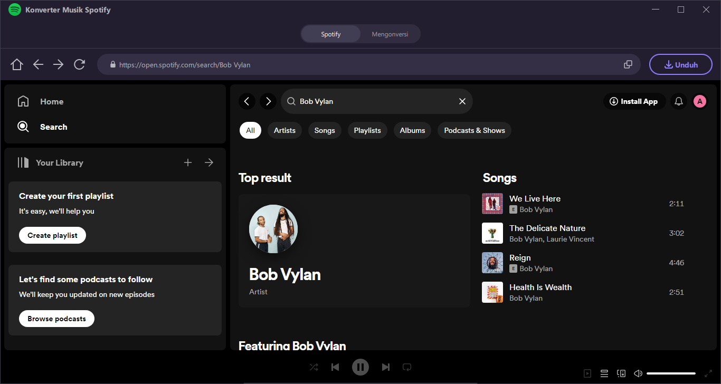Open the user profile avatar A

700,101
